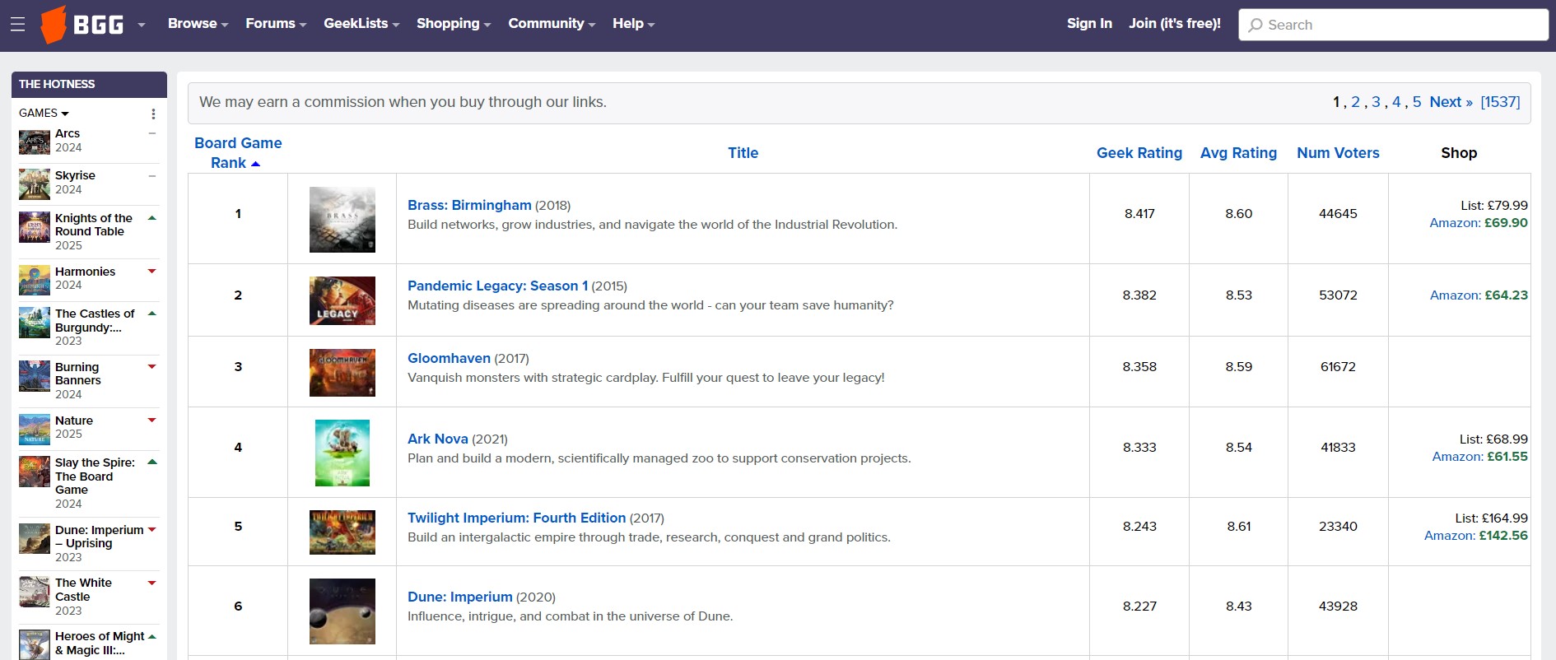Screen dimensions: 1556x660
Task: Open the Browse dropdown menu
Action: tap(198, 24)
